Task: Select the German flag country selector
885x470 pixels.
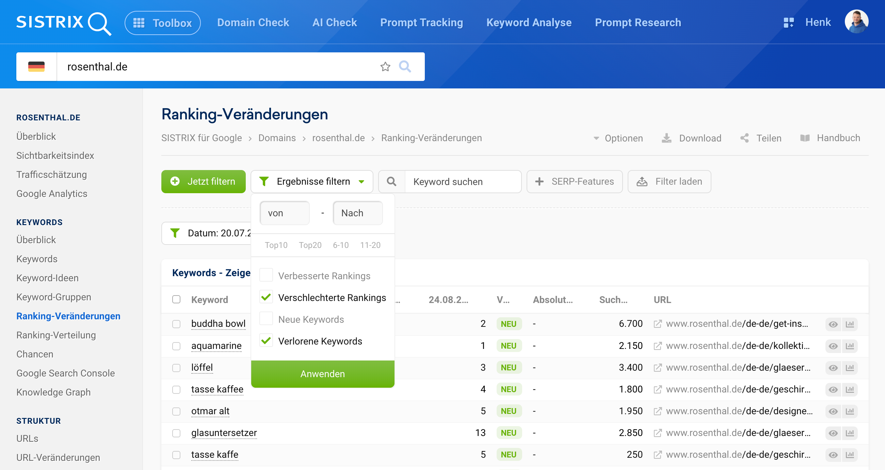Action: click(36, 66)
